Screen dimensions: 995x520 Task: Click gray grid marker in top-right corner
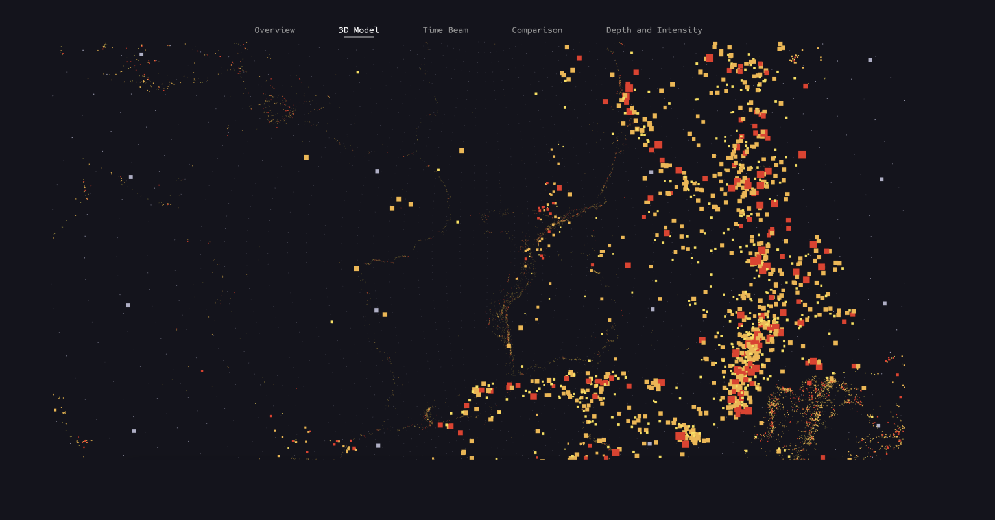(x=870, y=60)
